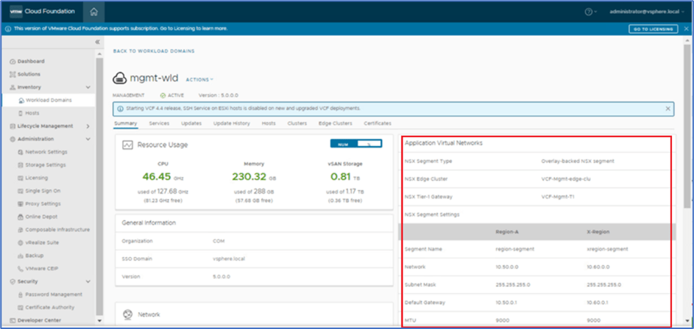Viewport: 694px width, 329px height.
Task: Switch to the Certificates tab
Action: (x=378, y=123)
